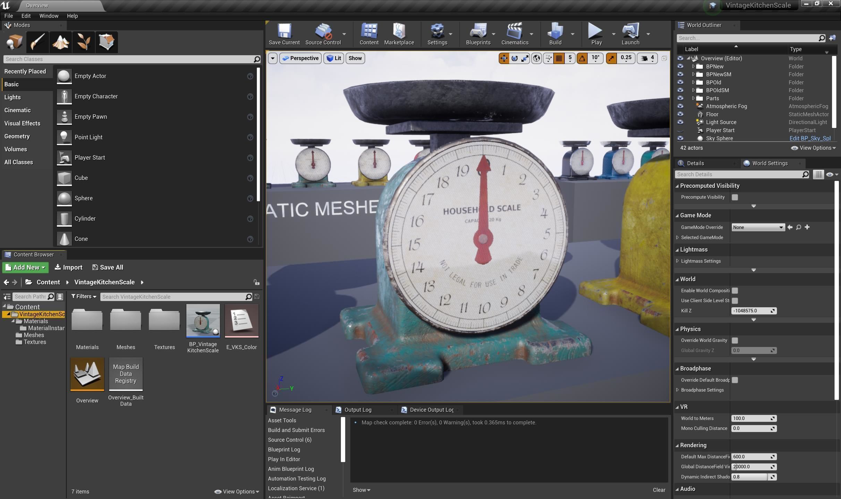Click the Build toolbar icon
The width and height of the screenshot is (841, 499).
(x=555, y=34)
